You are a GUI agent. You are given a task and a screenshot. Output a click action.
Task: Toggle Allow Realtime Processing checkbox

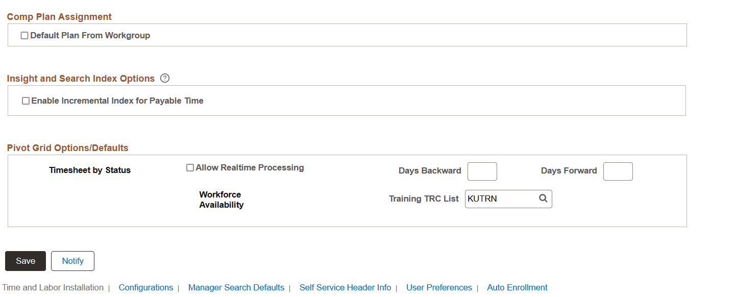(x=190, y=168)
